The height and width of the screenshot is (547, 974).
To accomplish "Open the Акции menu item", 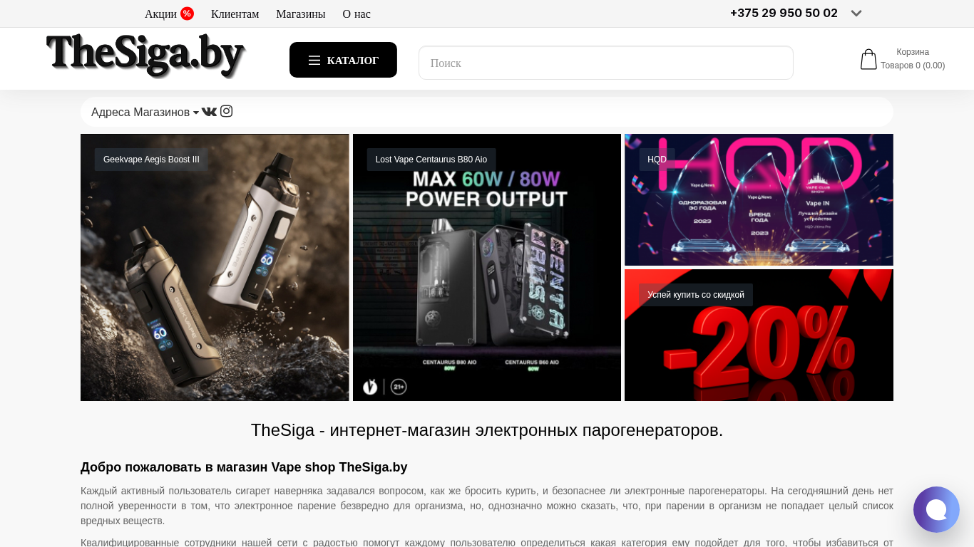I will (160, 14).
